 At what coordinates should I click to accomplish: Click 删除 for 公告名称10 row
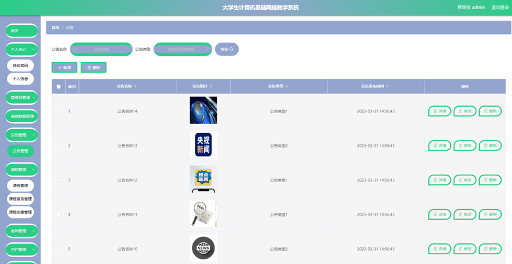click(490, 249)
